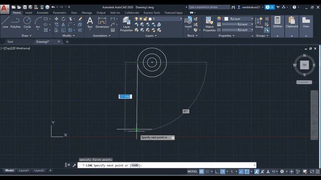Click the [-][Top][2D Wireframe] viewport label
The image size is (321, 180).
pyautogui.click(x=16, y=48)
